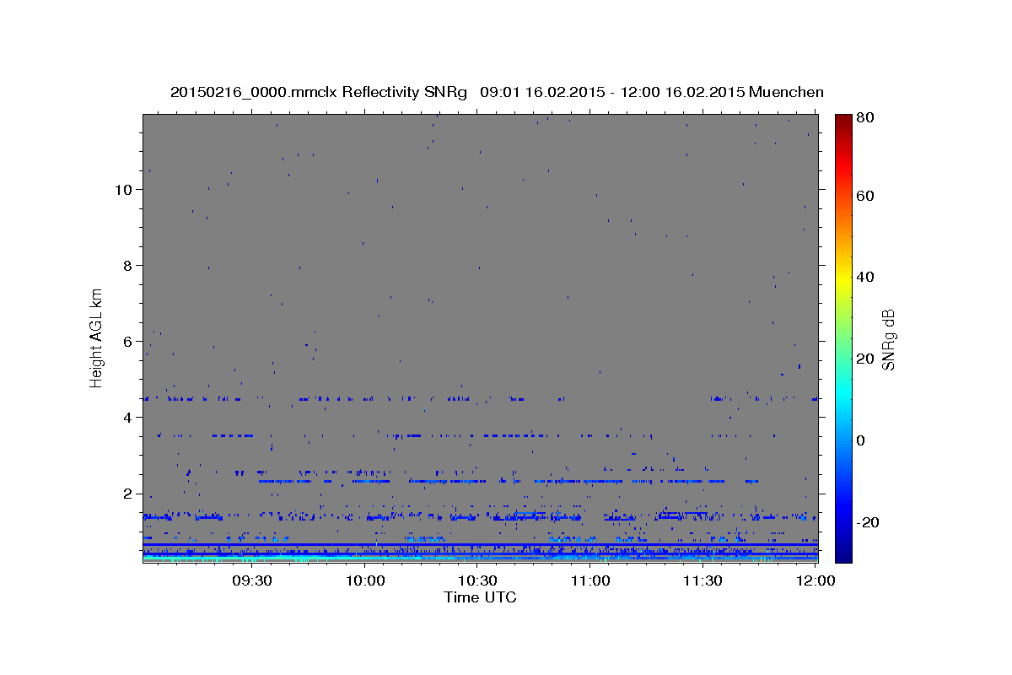The image size is (1012, 675).
Task: Click the 10:00 time tick label
Action: click(x=366, y=580)
